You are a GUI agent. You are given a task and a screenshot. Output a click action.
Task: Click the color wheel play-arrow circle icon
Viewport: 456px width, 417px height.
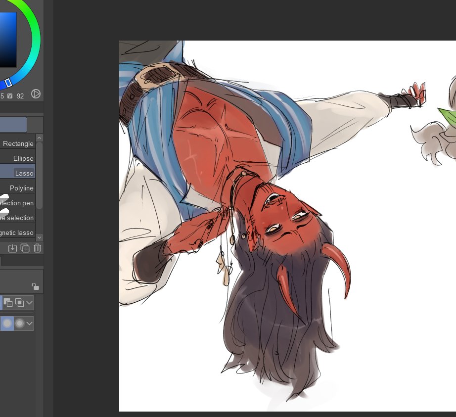(x=36, y=94)
